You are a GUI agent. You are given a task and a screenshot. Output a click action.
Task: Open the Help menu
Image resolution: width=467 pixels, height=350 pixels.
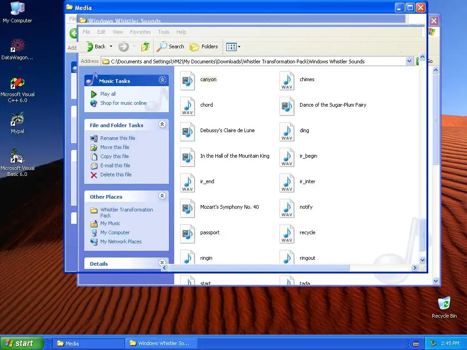[x=181, y=32]
